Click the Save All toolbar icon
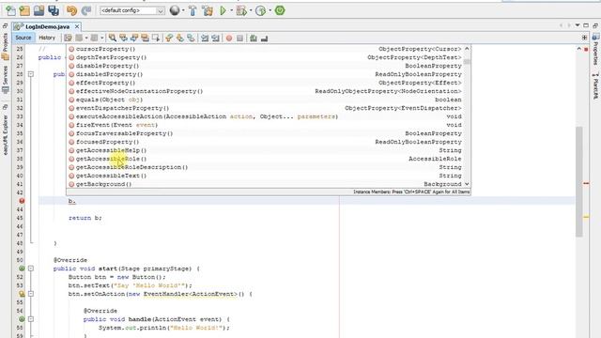 point(54,10)
